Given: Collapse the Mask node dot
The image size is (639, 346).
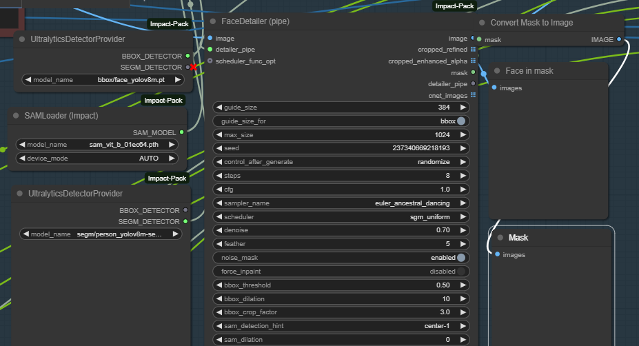Looking at the screenshot, I should tap(500, 238).
